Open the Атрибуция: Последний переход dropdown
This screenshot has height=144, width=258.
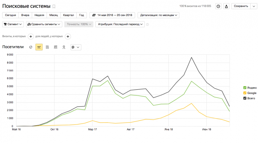(x=120, y=24)
